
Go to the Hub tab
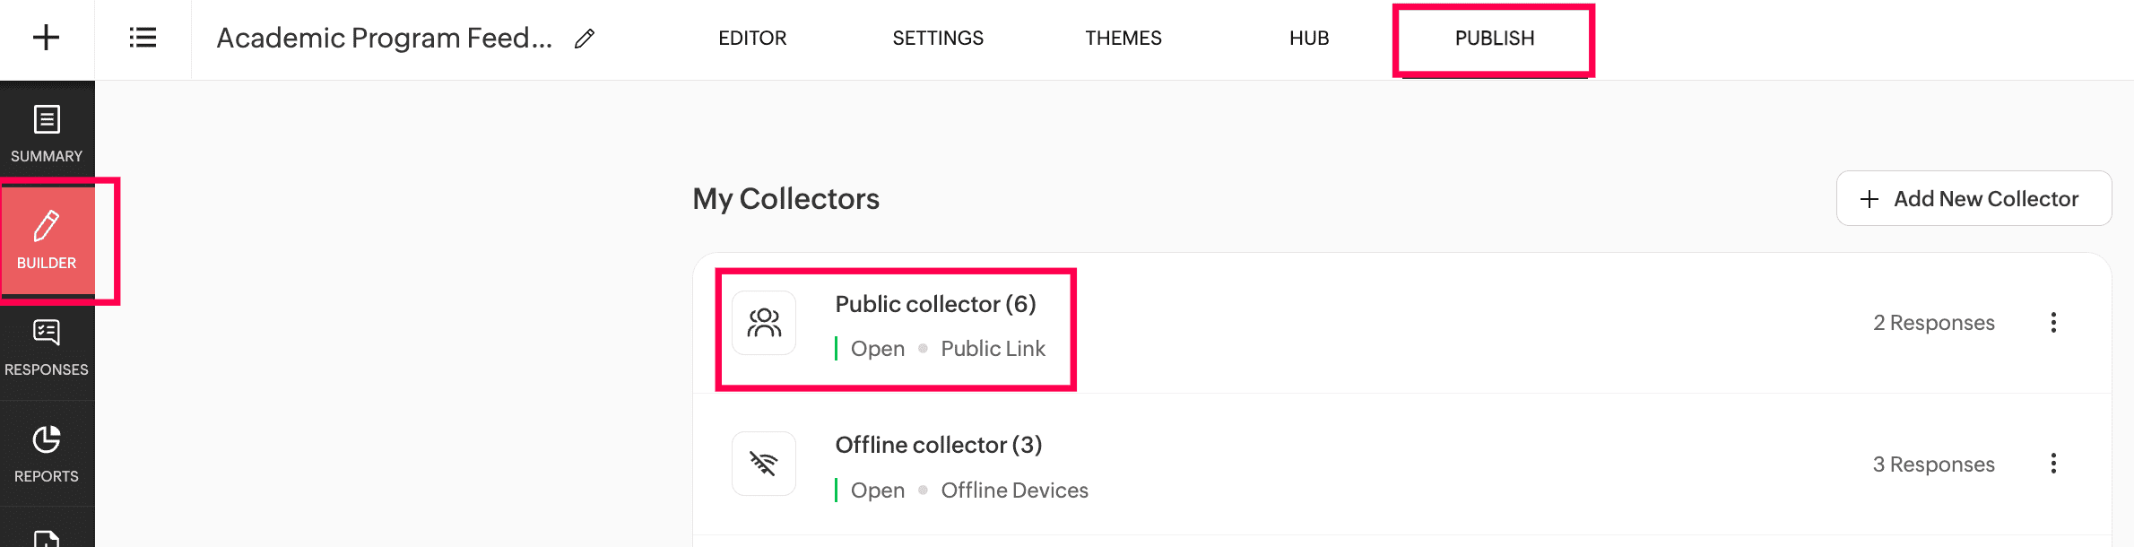(1309, 39)
